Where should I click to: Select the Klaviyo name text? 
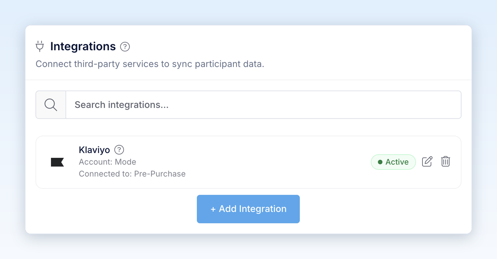[x=94, y=150]
